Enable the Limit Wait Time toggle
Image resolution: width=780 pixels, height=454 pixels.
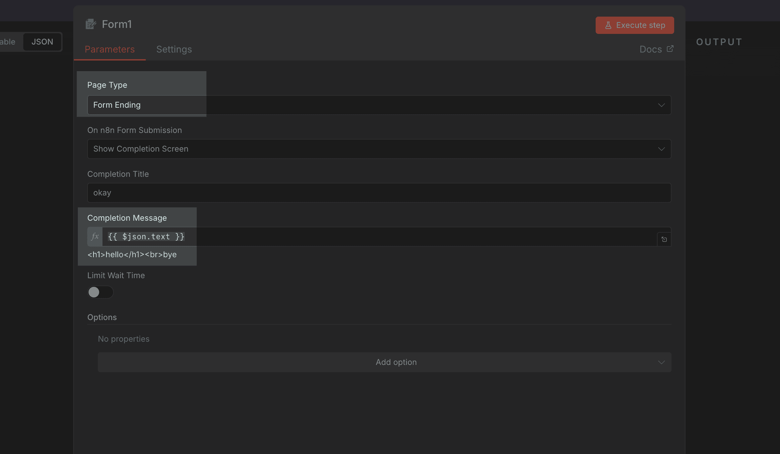(x=100, y=292)
